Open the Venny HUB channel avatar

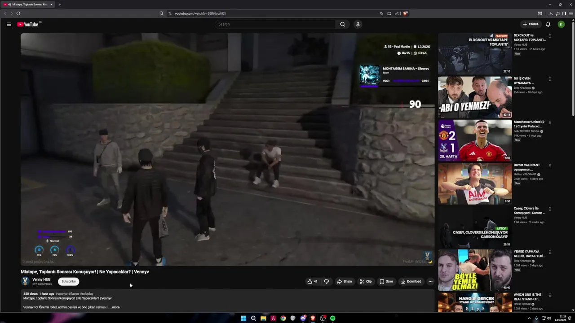click(25, 281)
